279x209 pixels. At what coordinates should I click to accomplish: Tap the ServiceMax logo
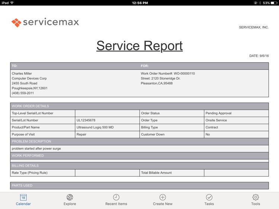45,22
